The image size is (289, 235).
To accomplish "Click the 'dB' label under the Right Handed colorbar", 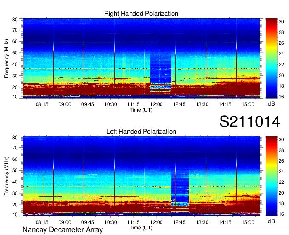I will (x=271, y=104).
